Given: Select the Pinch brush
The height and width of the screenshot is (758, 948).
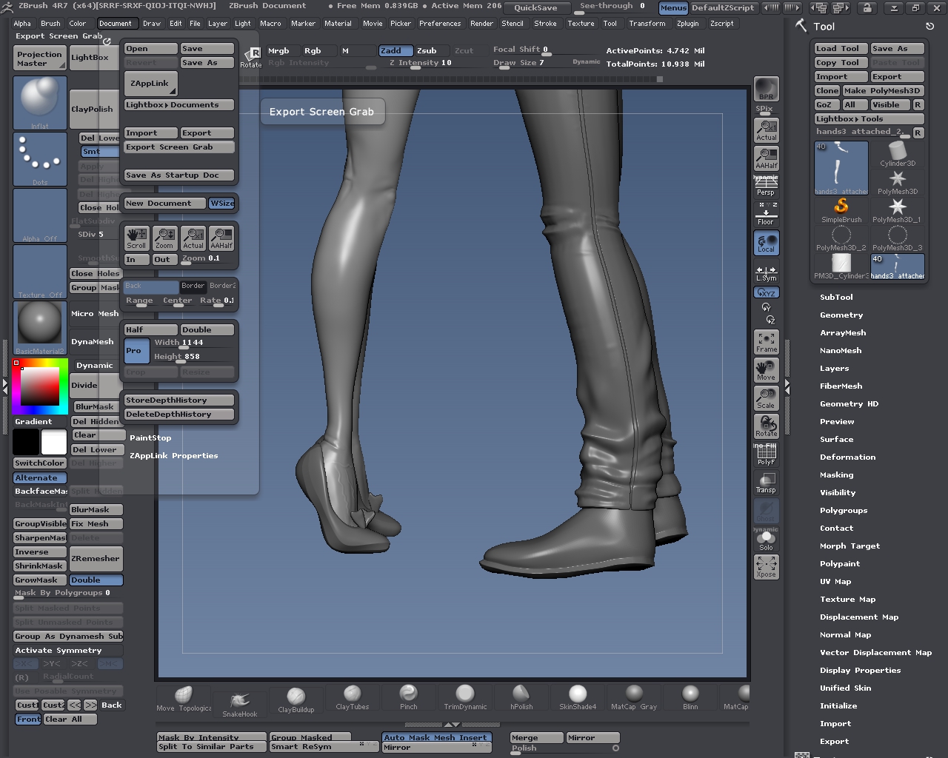Looking at the screenshot, I should [x=408, y=697].
